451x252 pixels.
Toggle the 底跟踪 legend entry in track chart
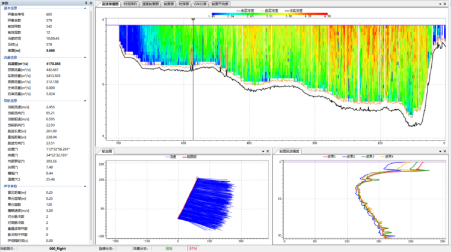pos(190,157)
